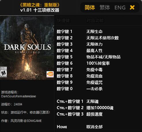142x132 pixels.
Task: Click the Bandai Namco logo
Action: 50,74
